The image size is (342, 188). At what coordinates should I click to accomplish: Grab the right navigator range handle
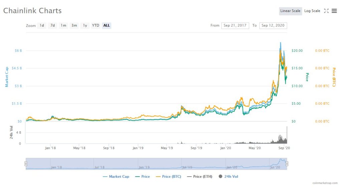(287, 164)
